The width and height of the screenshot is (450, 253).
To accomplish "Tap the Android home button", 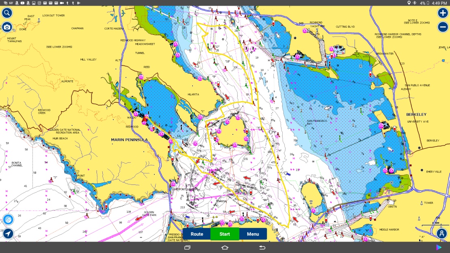I will [225, 247].
